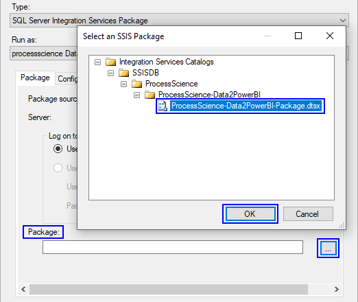The width and height of the screenshot is (358, 302).
Task: Select the second disabled Log on radio button
Action: 58,167
